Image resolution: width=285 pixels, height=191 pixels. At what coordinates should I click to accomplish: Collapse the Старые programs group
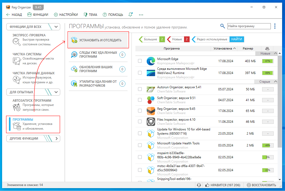pos(275,82)
